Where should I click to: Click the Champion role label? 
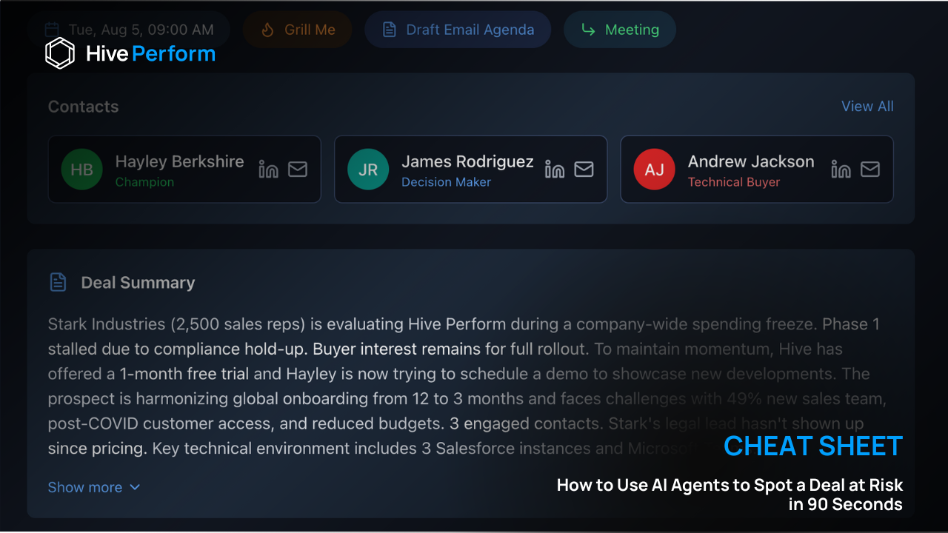[x=144, y=182]
